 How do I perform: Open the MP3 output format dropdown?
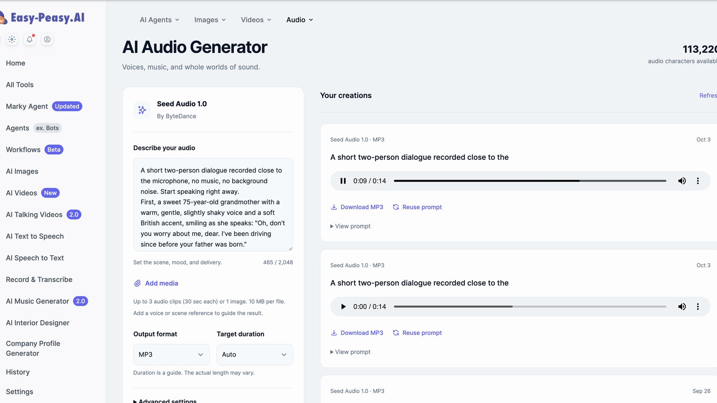[171, 355]
